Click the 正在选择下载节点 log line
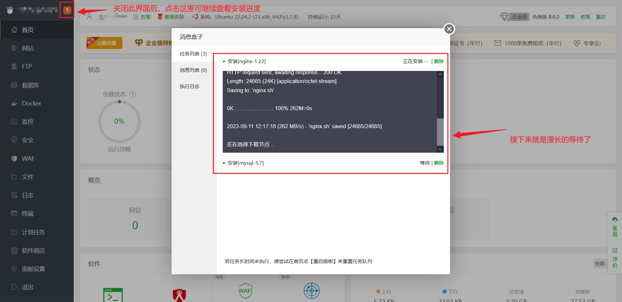622x302 pixels. coord(250,144)
